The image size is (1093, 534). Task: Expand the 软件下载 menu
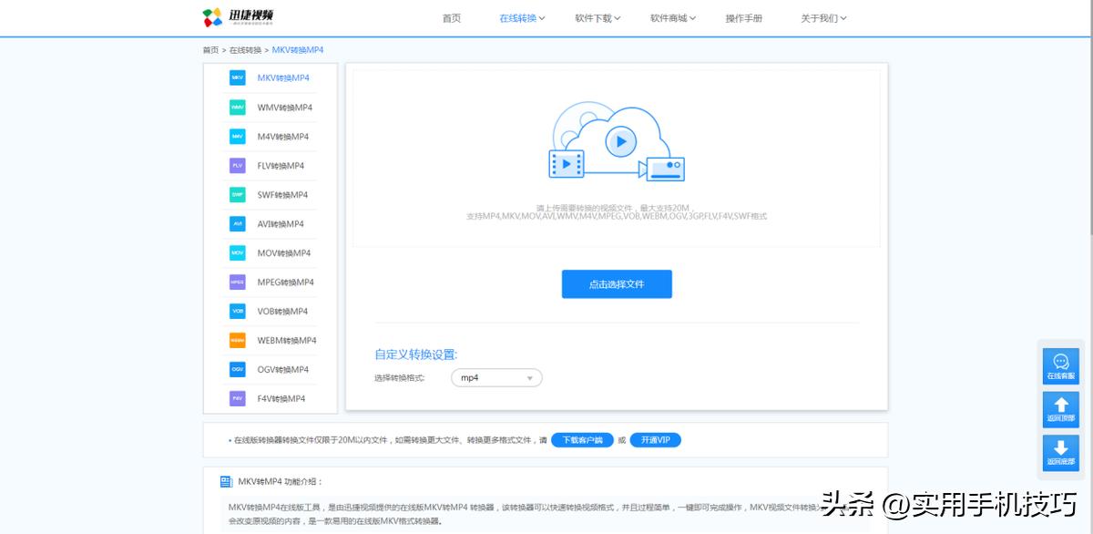pyautogui.click(x=596, y=17)
